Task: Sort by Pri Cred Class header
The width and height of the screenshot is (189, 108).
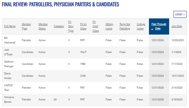Action: [x=96, y=26]
